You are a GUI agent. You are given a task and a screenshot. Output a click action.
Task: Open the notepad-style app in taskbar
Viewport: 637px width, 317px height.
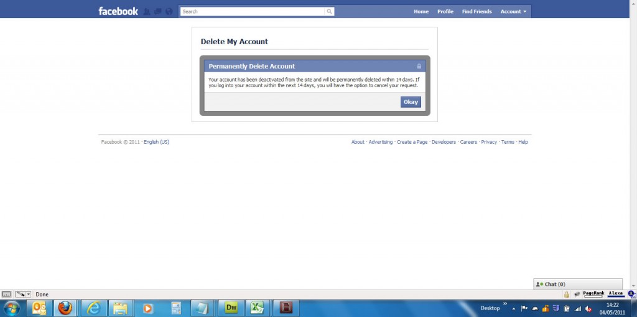202,308
